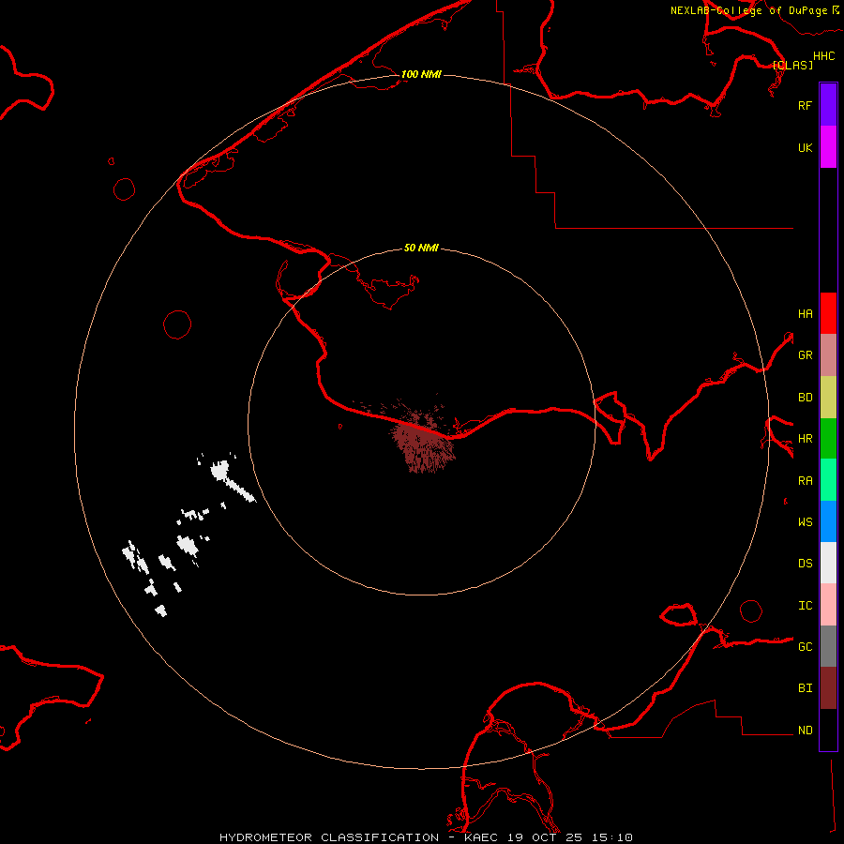844x844 pixels.
Task: Click the GR legend label
Action: (805, 355)
